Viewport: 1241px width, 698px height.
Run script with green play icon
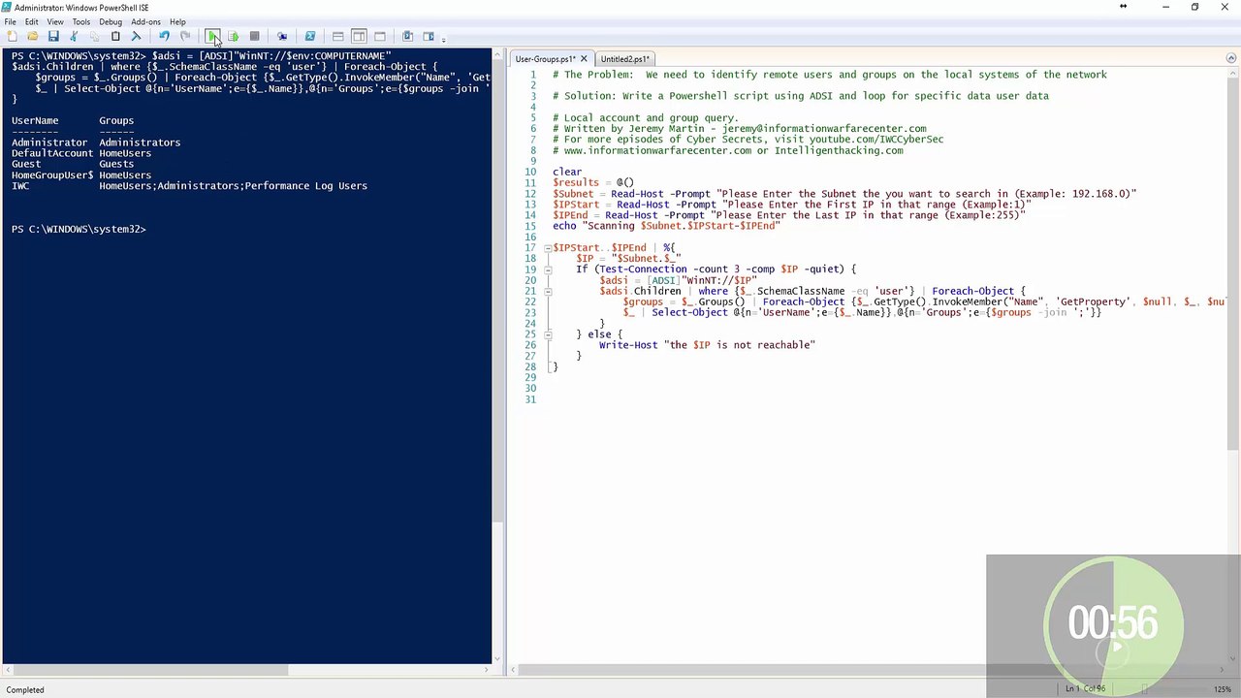(x=212, y=37)
